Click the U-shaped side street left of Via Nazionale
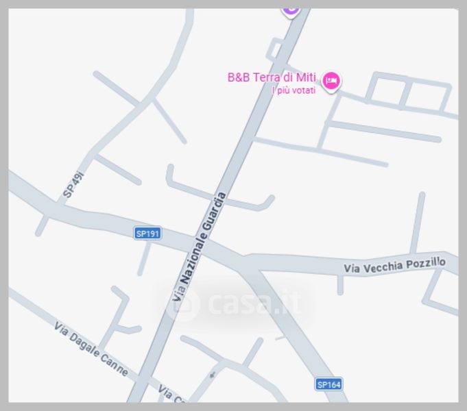467x411 pixels. pyautogui.click(x=220, y=190)
